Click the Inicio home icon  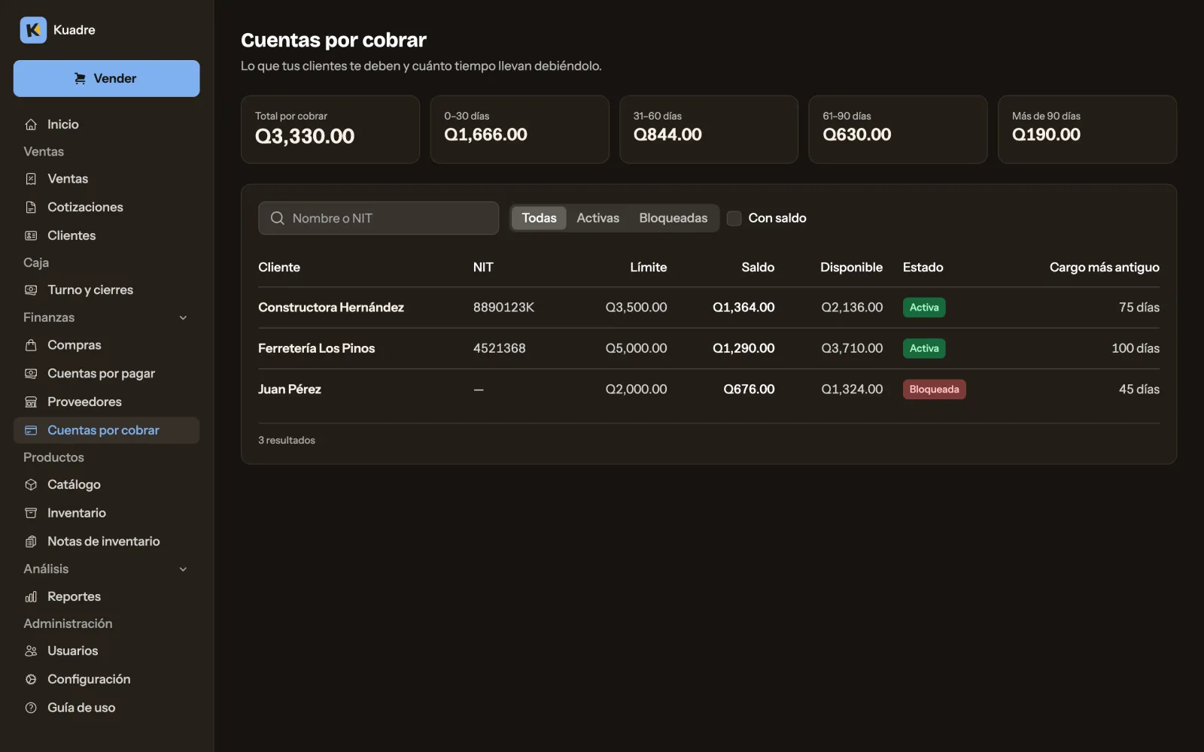point(31,125)
